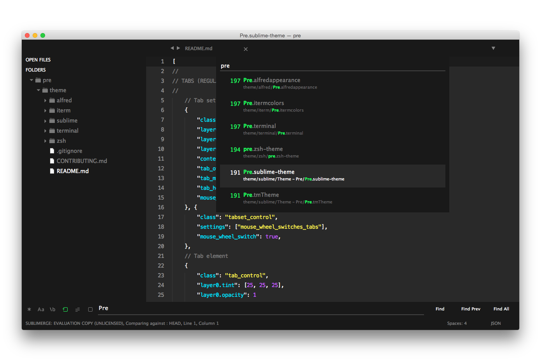Toggle case sensitive search option
This screenshot has width=541, height=361.
click(41, 310)
